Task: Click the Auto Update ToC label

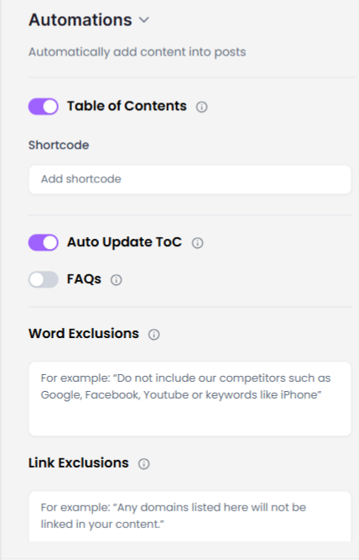Action: [124, 242]
